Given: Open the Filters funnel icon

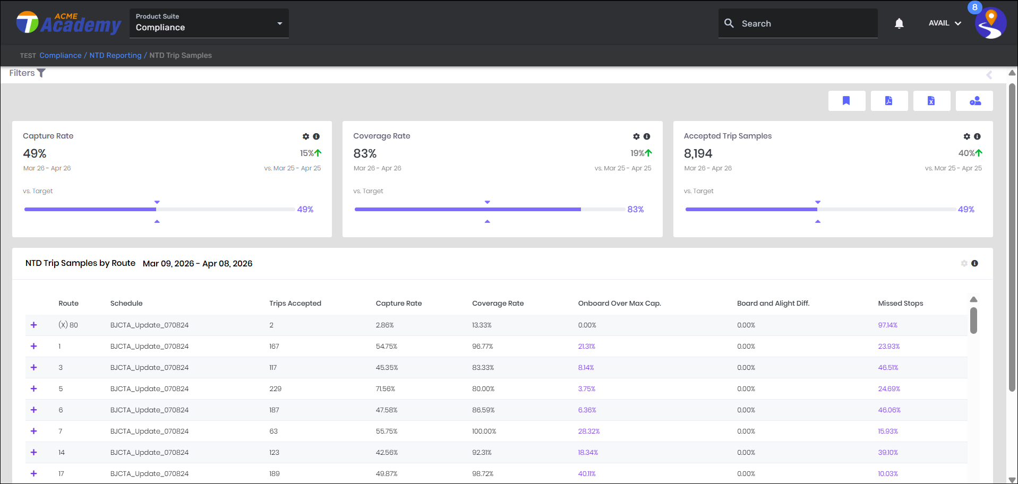Looking at the screenshot, I should (41, 73).
